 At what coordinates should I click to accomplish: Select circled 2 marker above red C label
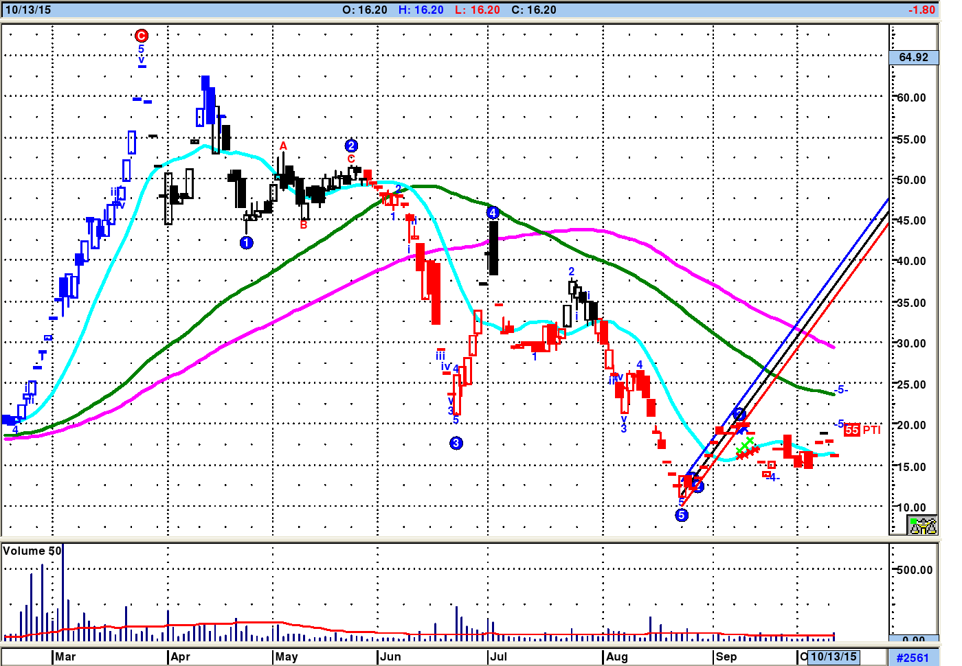point(351,146)
